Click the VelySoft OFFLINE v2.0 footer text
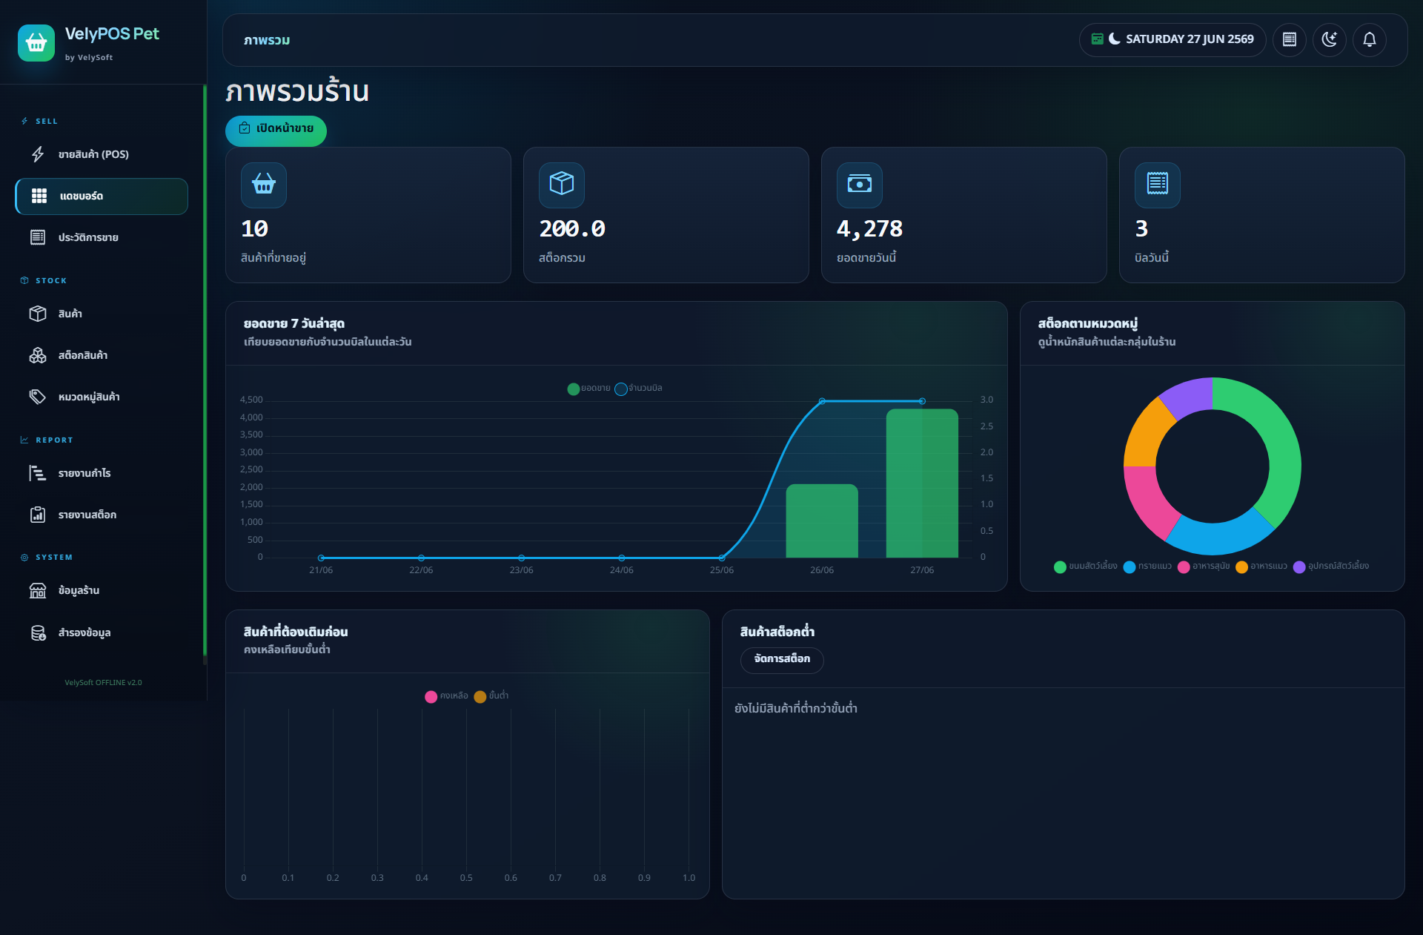Image resolution: width=1423 pixels, height=935 pixels. pyautogui.click(x=103, y=683)
